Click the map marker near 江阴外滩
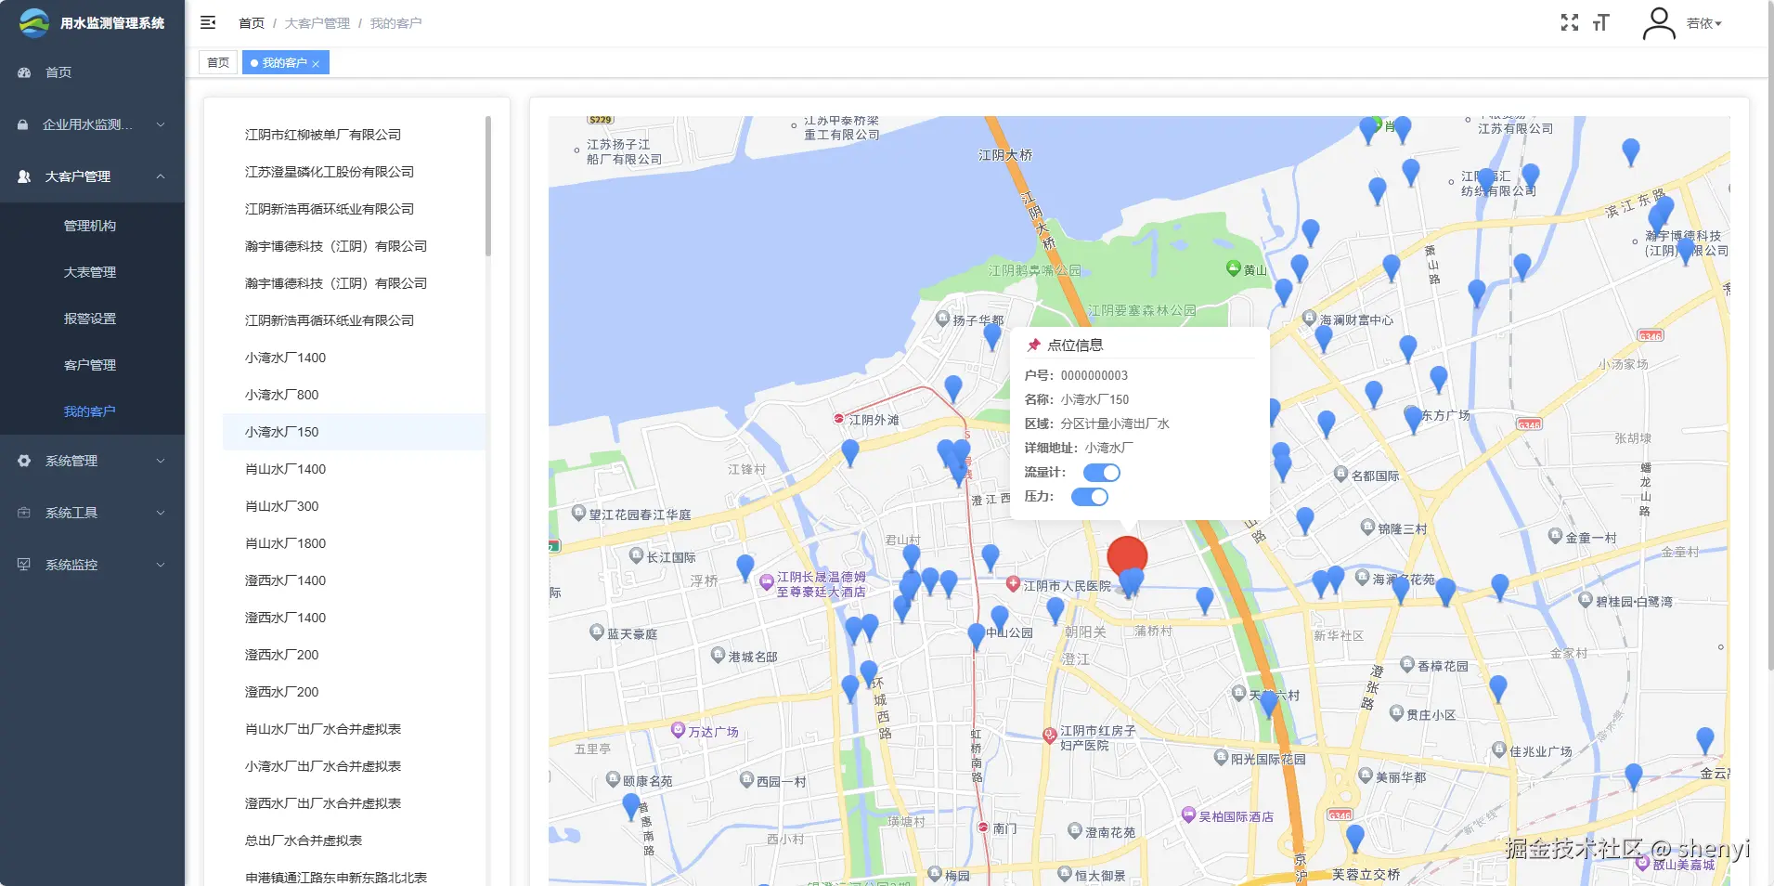 (849, 452)
